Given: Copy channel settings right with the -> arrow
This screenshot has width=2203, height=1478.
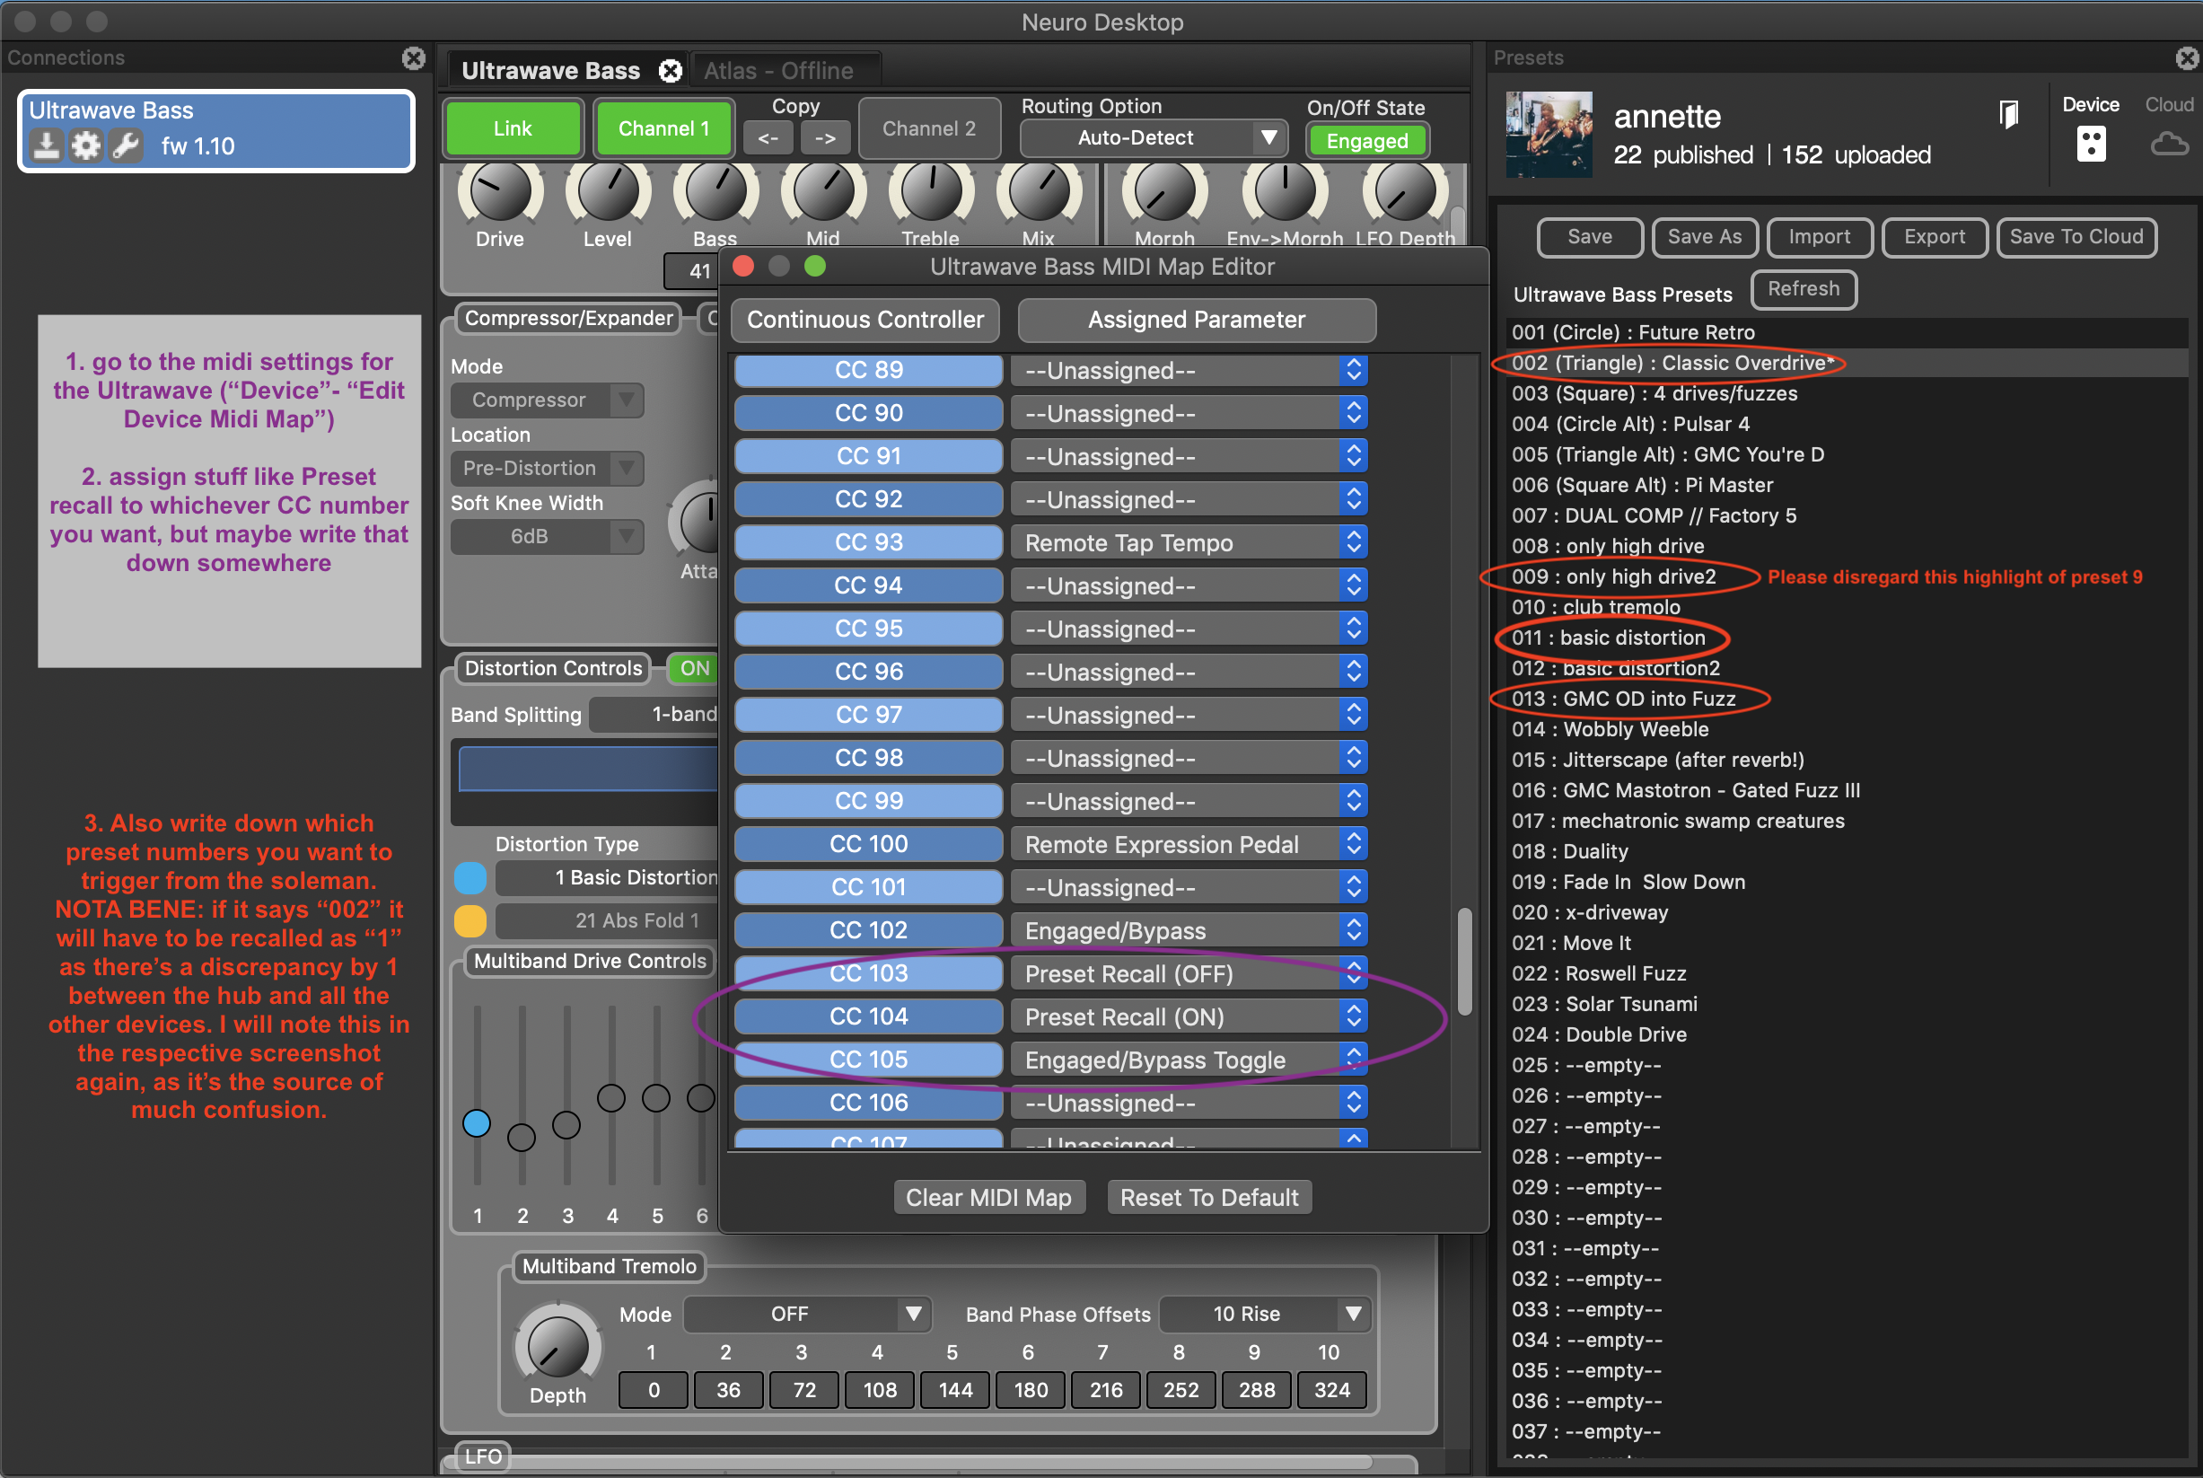Looking at the screenshot, I should tap(825, 138).
